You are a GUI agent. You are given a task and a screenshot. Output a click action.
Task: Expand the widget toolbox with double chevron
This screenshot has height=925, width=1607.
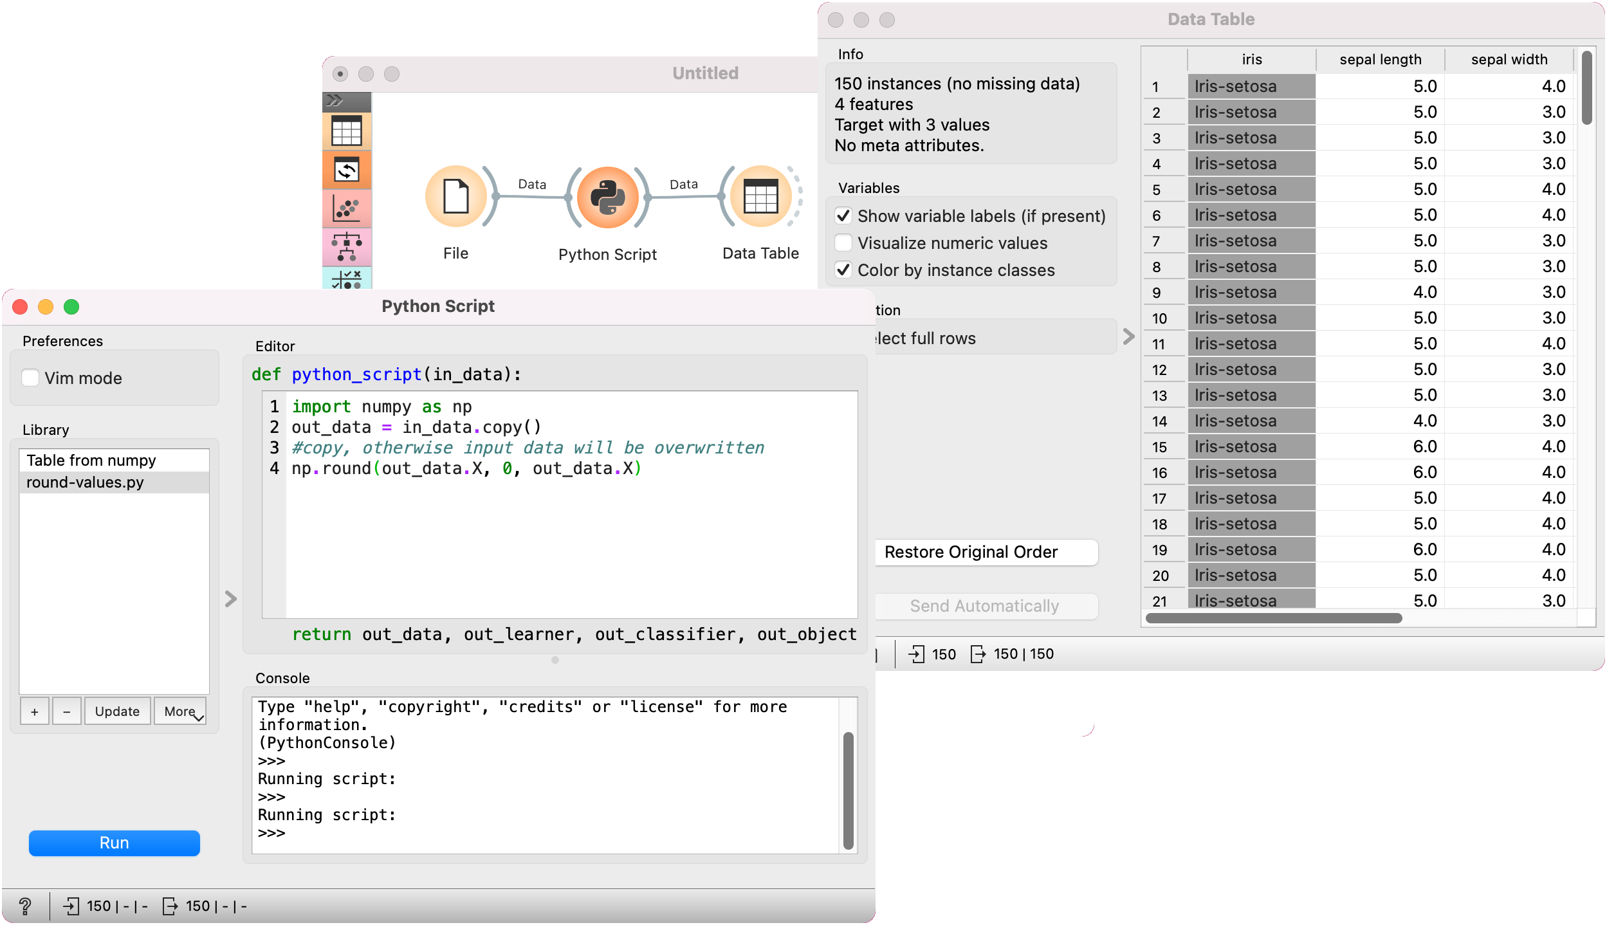click(x=335, y=100)
